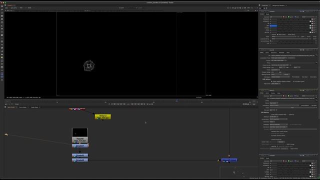Switch to the Curve Editor tab
The height and width of the screenshot is (180, 320).
click(23, 107)
